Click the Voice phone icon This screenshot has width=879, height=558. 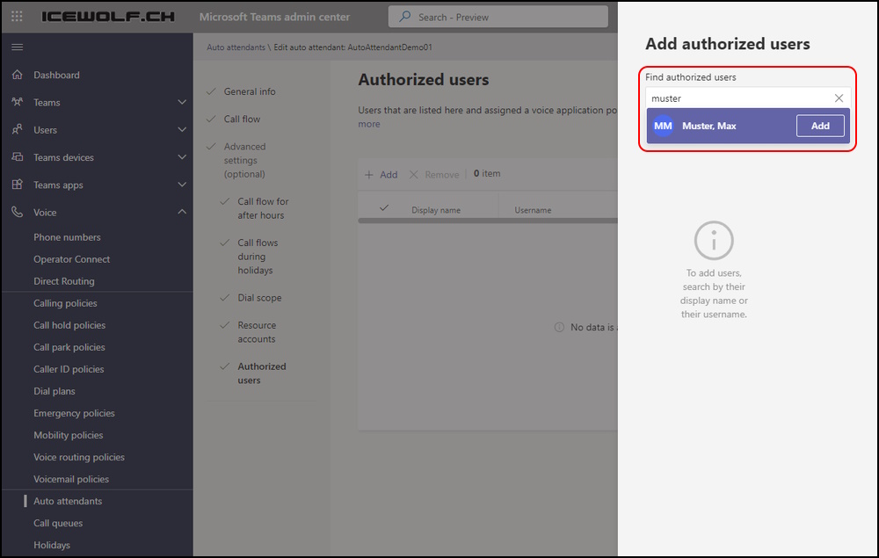[x=18, y=212]
